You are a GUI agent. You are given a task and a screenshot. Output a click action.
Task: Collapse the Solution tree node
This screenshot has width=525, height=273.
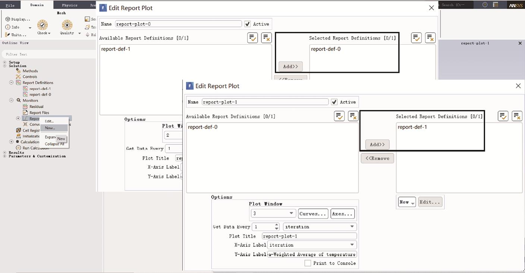point(5,66)
